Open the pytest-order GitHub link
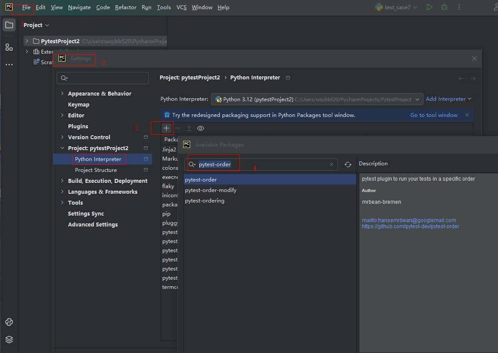Image resolution: width=498 pixels, height=353 pixels. [x=410, y=226]
